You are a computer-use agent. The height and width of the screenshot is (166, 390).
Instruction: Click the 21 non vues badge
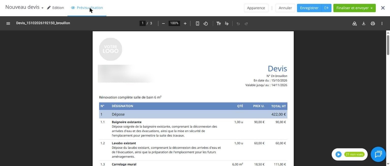pos(354,154)
